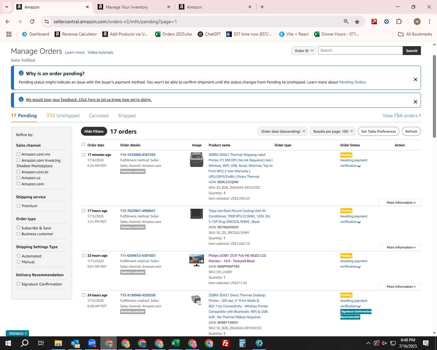
Task: Open the Extensions puzzle icon
Action: (399, 22)
